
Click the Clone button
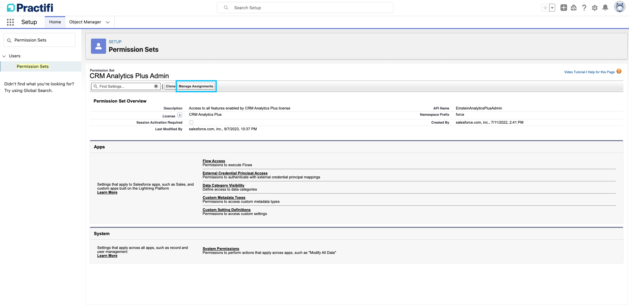[x=171, y=86]
